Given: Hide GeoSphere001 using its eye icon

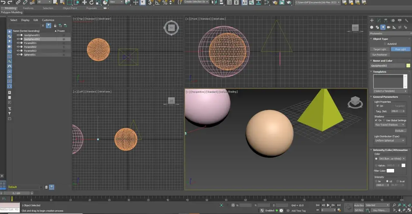Looking at the screenshot, I should coord(18,35).
